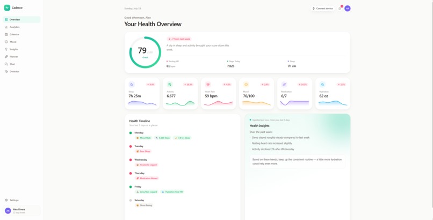The image size is (433, 220).
Task: Open the Alex Rivera profile card
Action: 21,211
